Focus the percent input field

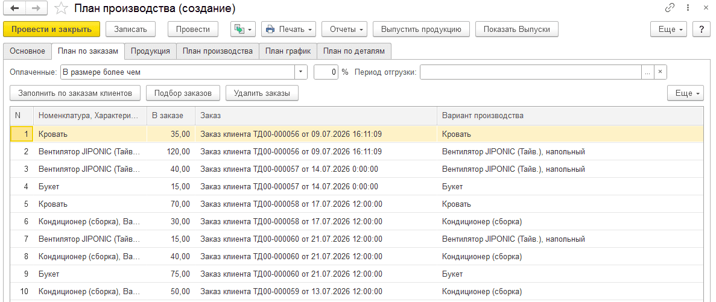326,72
